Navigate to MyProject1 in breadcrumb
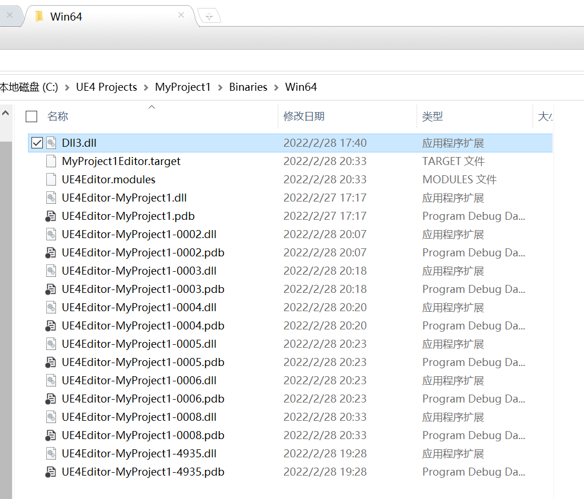Image resolution: width=584 pixels, height=499 pixels. [x=182, y=87]
